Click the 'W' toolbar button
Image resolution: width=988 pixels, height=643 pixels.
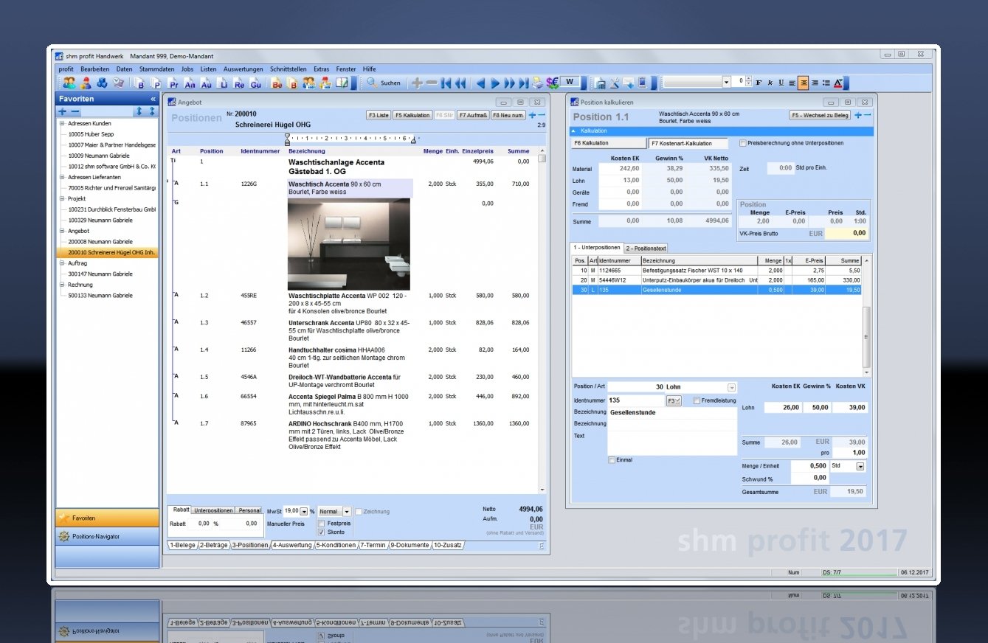[x=570, y=83]
